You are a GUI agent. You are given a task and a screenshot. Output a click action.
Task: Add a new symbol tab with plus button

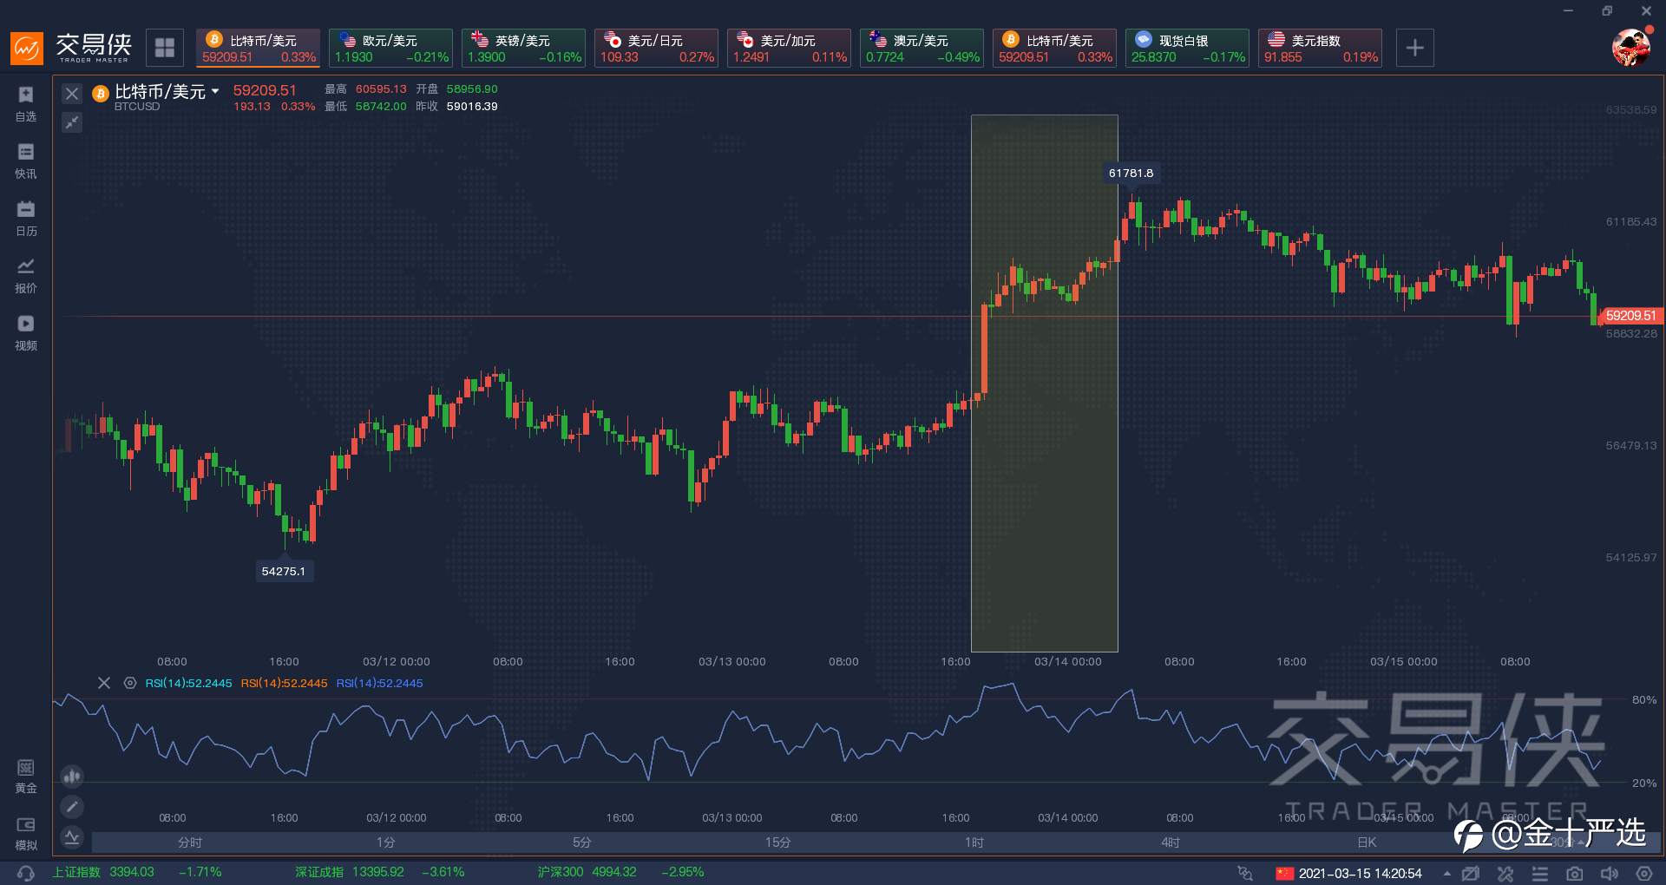[x=1414, y=48]
